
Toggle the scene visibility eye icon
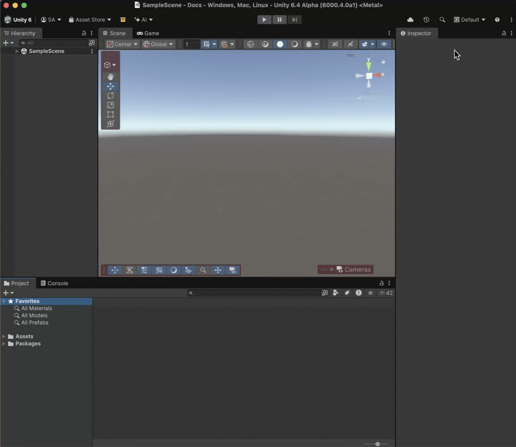[x=384, y=44]
